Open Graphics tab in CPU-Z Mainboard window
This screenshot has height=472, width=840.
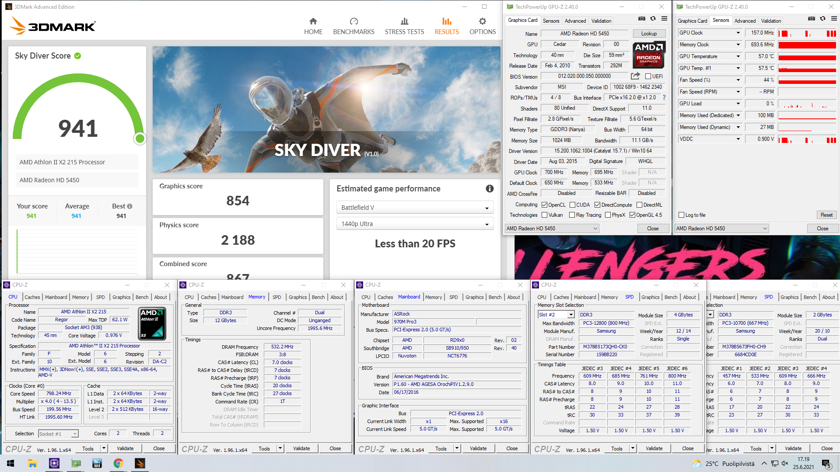[x=474, y=297]
